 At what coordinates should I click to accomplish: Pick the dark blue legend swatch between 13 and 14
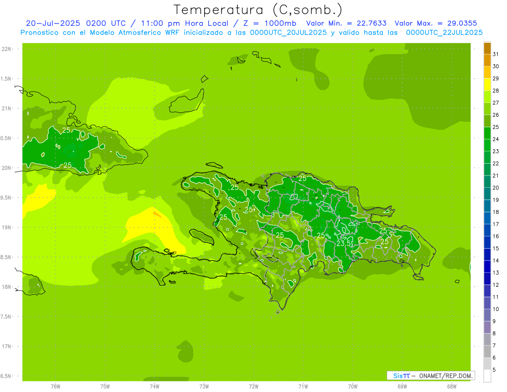487,266
